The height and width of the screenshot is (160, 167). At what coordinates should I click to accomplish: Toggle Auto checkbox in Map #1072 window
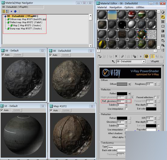point(51,110)
